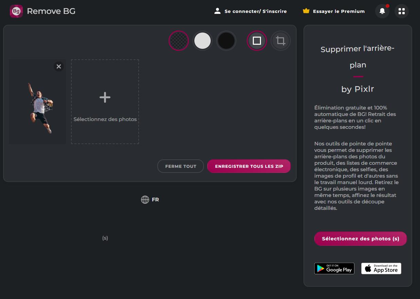Open the Google Play badge
Screen dimensions: 420x299
(334, 268)
